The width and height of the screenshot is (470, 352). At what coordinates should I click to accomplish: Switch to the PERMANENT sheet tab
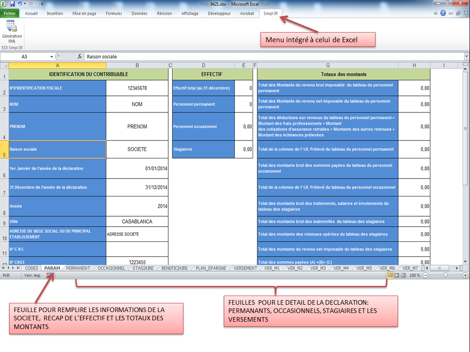click(x=78, y=268)
